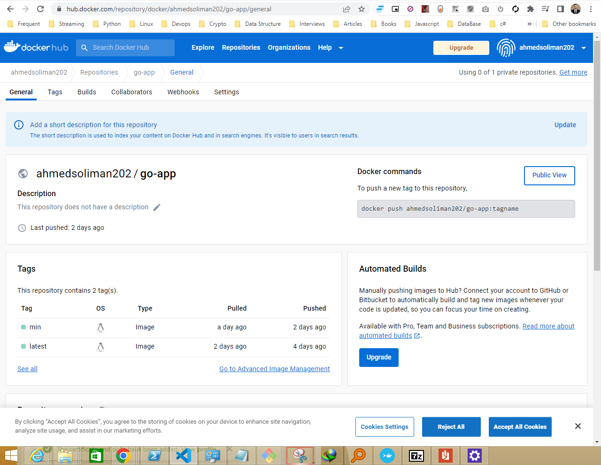Open the Chrome three-dot menu
This screenshot has width=601, height=465.
click(x=591, y=9)
